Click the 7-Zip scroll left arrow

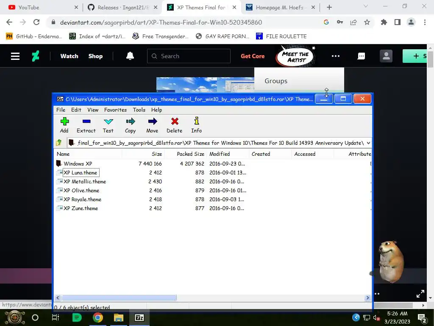tap(58, 298)
